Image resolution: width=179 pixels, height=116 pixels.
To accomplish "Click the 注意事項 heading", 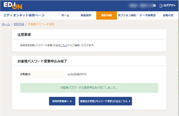I will click(24, 35).
